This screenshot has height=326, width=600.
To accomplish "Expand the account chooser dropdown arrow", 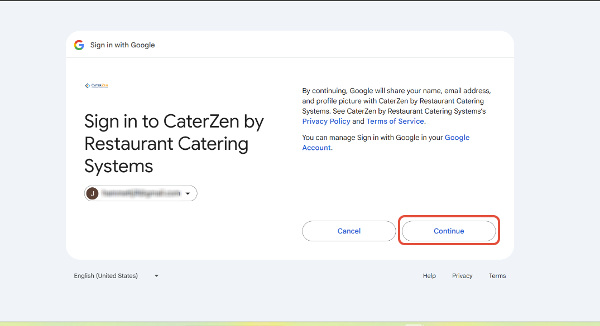I will (188, 193).
